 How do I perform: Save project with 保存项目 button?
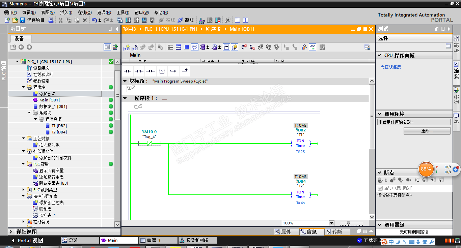pyautogui.click(x=32, y=20)
